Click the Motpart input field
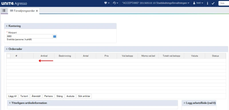This screenshot has height=110, width=229. [x=29, y=36]
